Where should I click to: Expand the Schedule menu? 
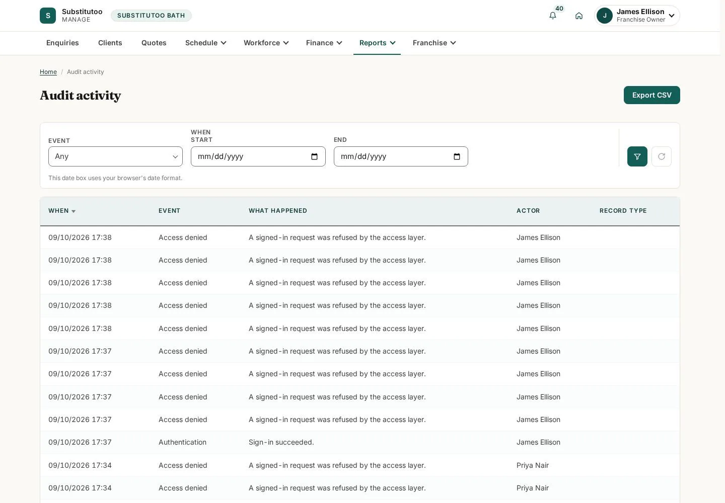click(205, 43)
